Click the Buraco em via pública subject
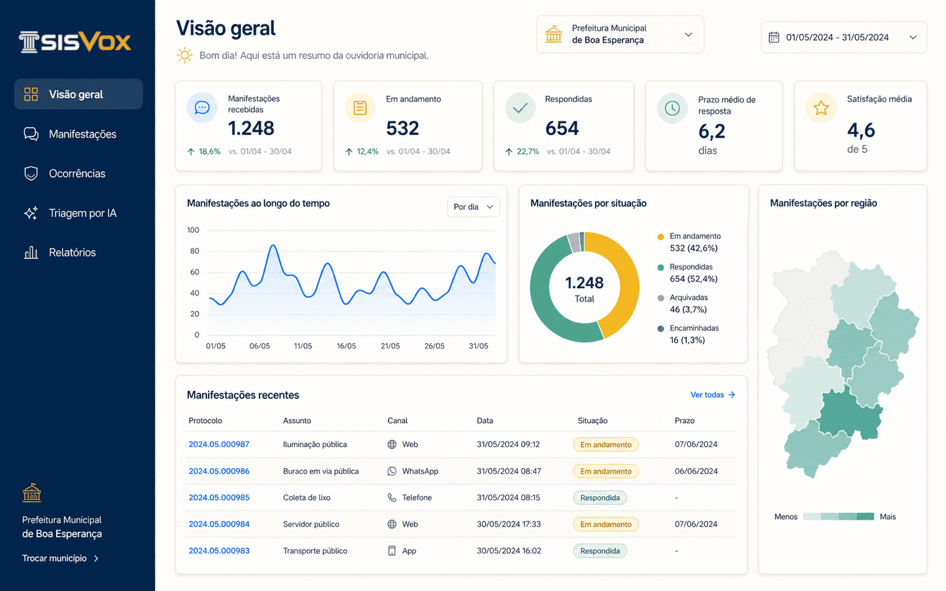 pos(321,471)
